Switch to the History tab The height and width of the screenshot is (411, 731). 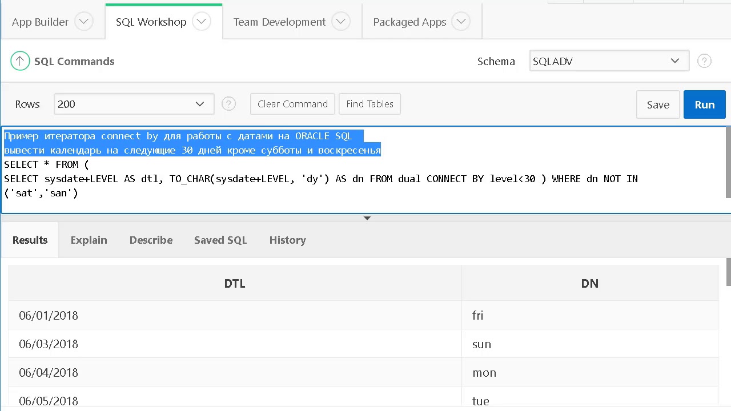[287, 240]
